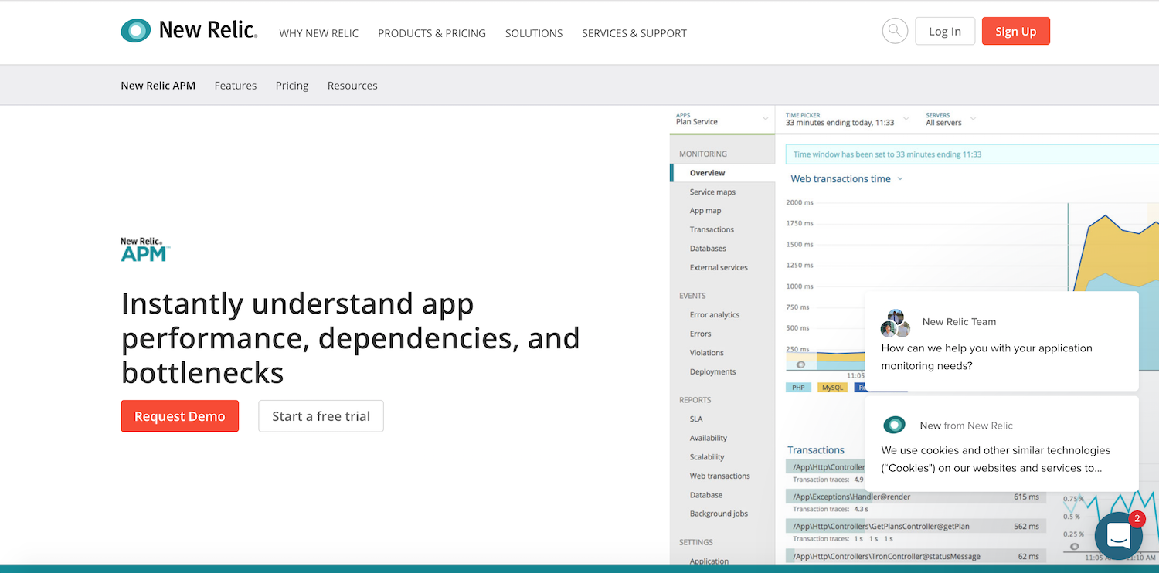Click the PHP legend swatch
This screenshot has height=573, width=1159.
pos(798,388)
